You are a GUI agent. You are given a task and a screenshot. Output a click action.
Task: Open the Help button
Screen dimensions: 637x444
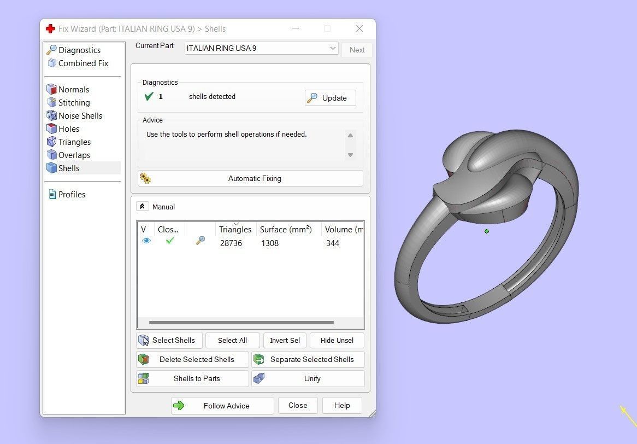(342, 405)
